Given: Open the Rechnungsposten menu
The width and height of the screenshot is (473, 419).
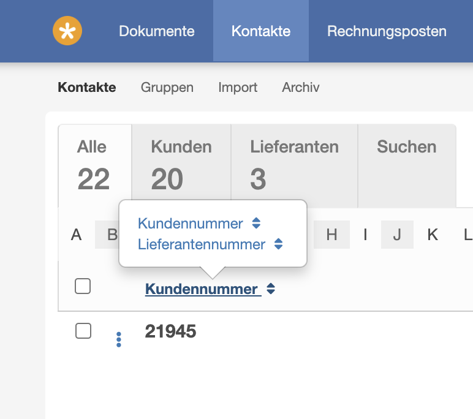Looking at the screenshot, I should coord(387,31).
